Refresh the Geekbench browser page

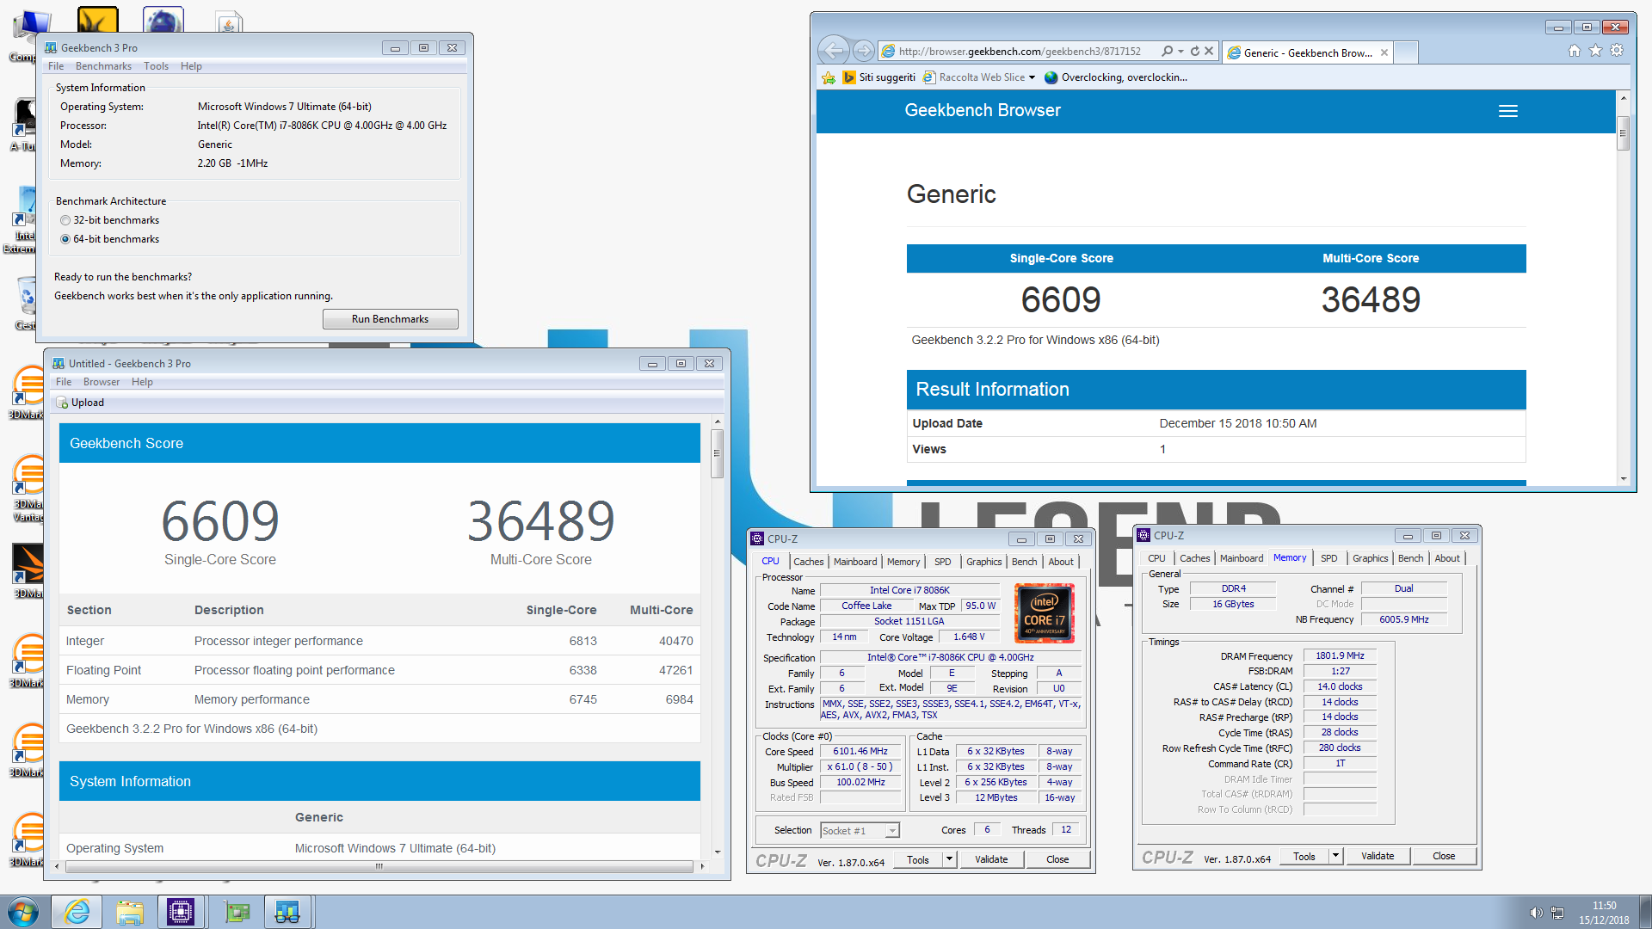(1194, 52)
